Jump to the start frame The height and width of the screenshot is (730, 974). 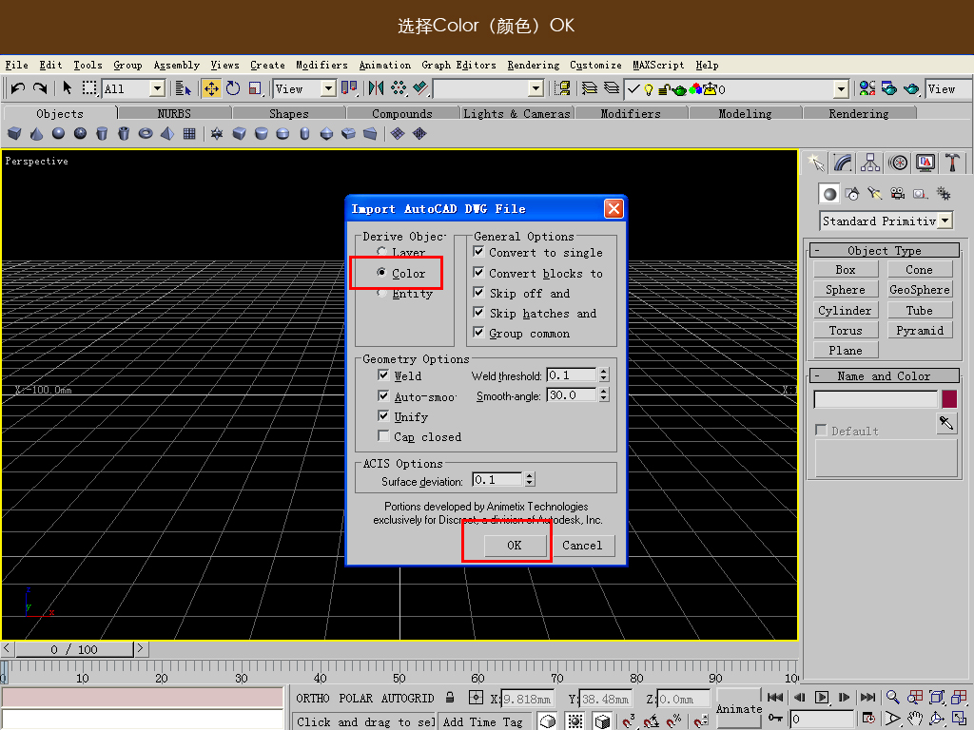pyautogui.click(x=774, y=697)
